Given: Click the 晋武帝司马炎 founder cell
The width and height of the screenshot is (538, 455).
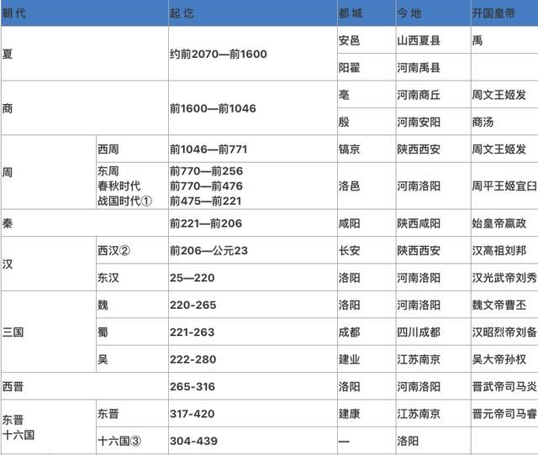Looking at the screenshot, I should click(x=504, y=386).
